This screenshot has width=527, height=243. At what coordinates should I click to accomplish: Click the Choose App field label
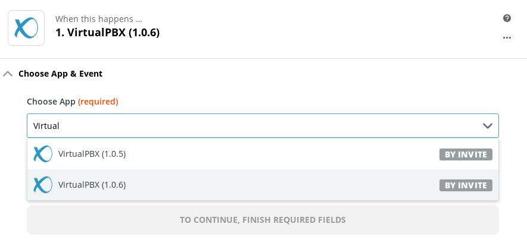point(51,102)
